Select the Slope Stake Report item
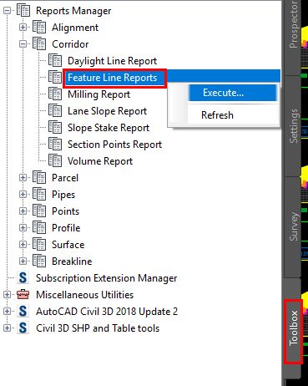The height and width of the screenshot is (386, 308). 109,128
